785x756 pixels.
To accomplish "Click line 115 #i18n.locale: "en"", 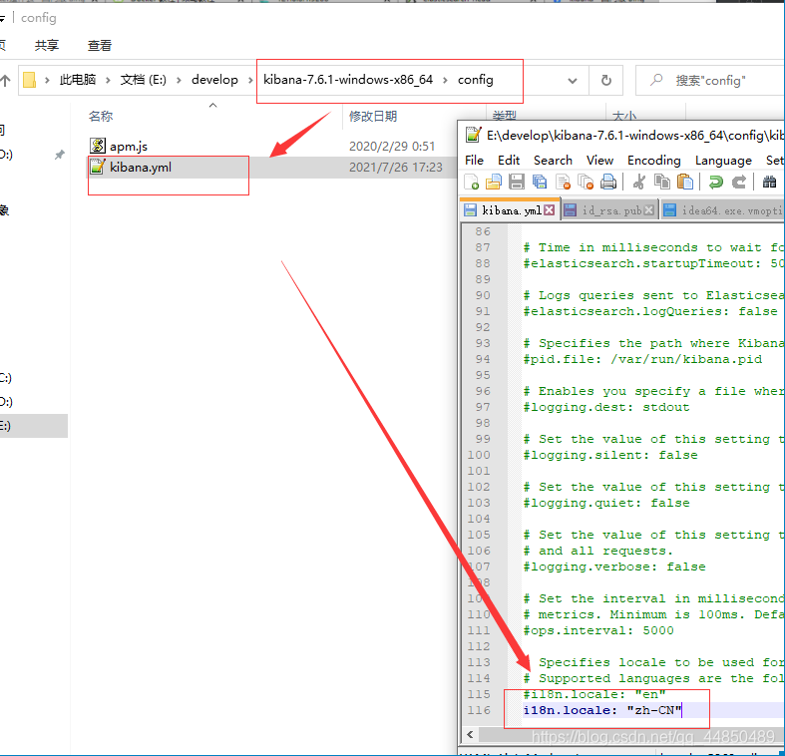I will (x=594, y=694).
